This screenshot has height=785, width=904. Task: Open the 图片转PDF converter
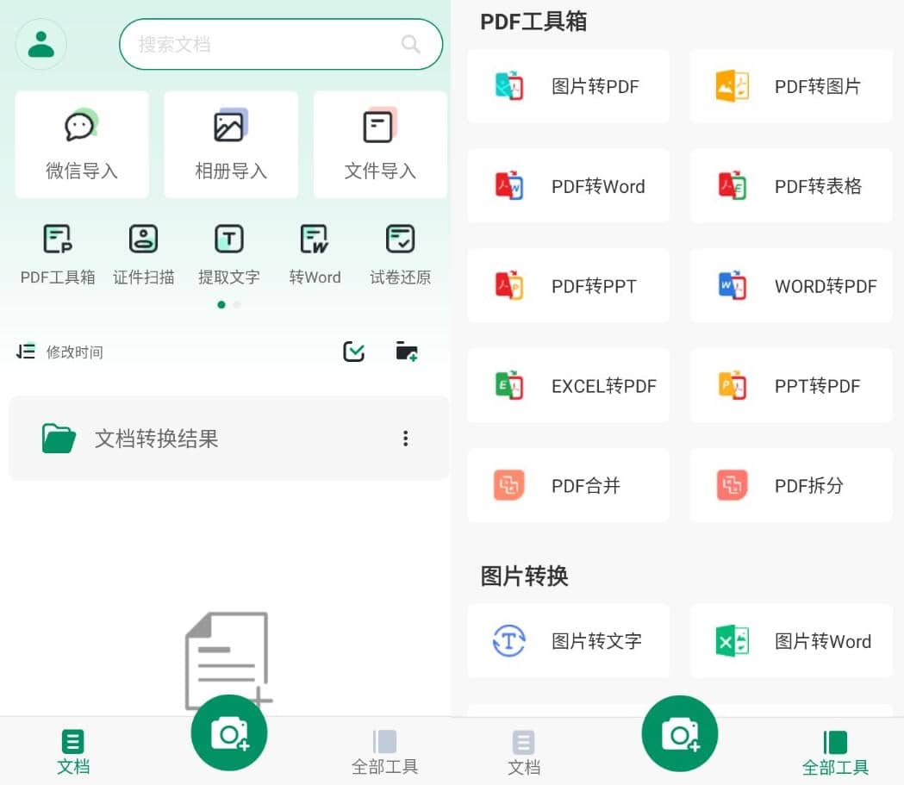pyautogui.click(x=568, y=86)
